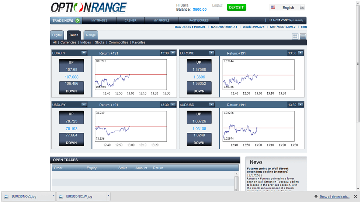Click the US flag language icon
Screen dimensions: 361x203
click(x=273, y=7)
